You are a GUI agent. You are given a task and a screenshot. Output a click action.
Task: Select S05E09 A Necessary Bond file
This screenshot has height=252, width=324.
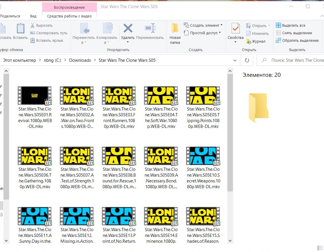coord(161,168)
